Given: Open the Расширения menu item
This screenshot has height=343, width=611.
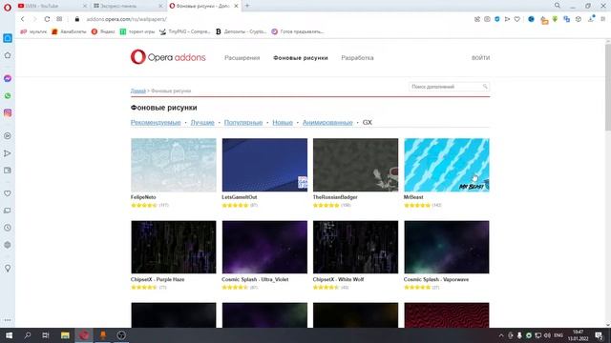Looking at the screenshot, I should [242, 57].
